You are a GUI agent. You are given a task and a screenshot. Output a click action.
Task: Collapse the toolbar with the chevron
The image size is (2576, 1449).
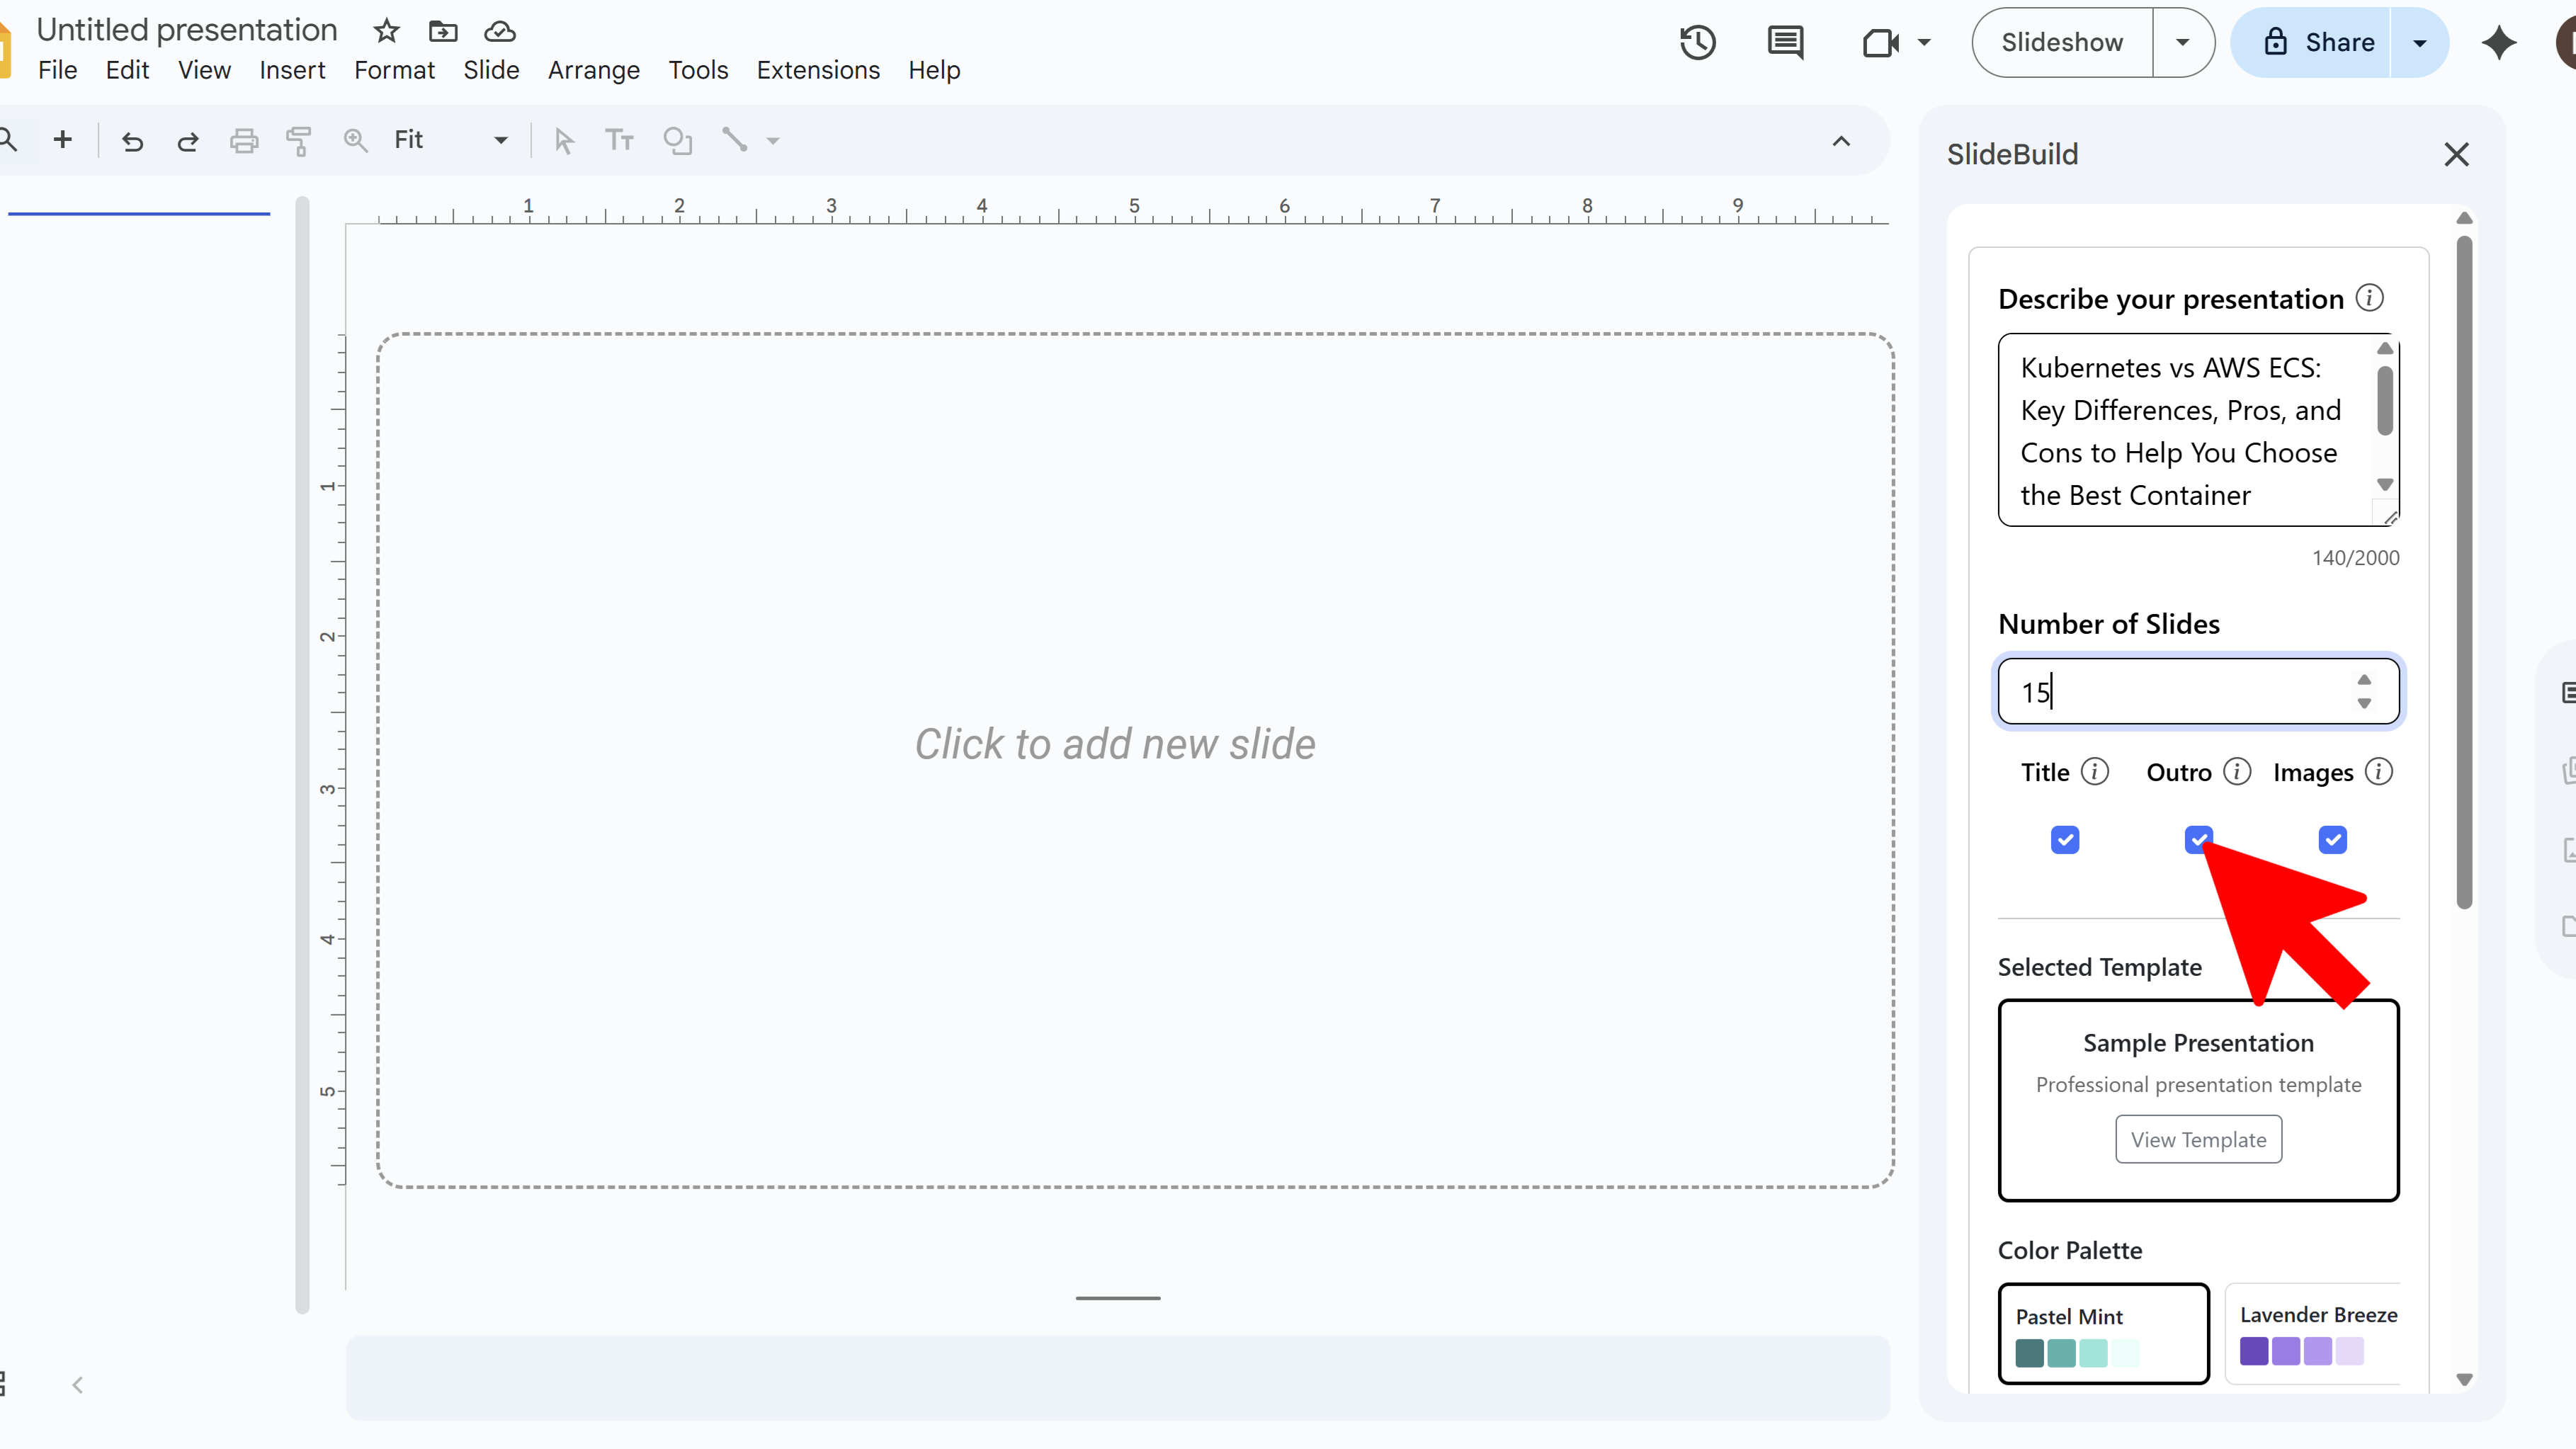click(x=1841, y=141)
